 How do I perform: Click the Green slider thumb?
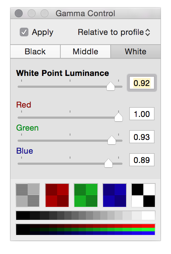tap(112, 140)
